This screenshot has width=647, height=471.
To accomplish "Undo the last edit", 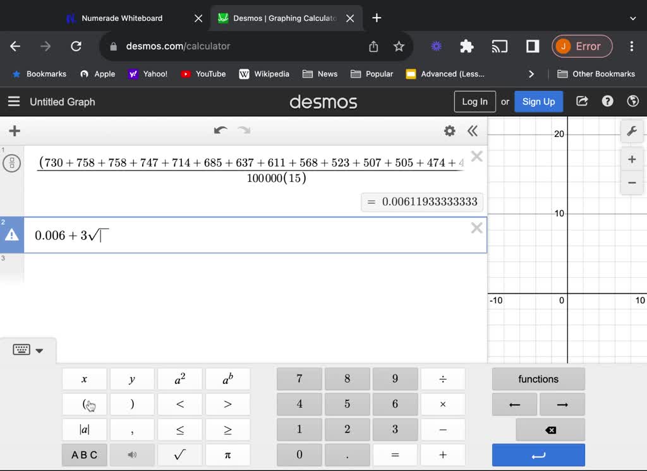I will click(x=221, y=131).
